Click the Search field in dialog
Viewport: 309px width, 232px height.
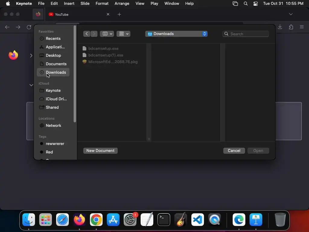[x=246, y=34]
